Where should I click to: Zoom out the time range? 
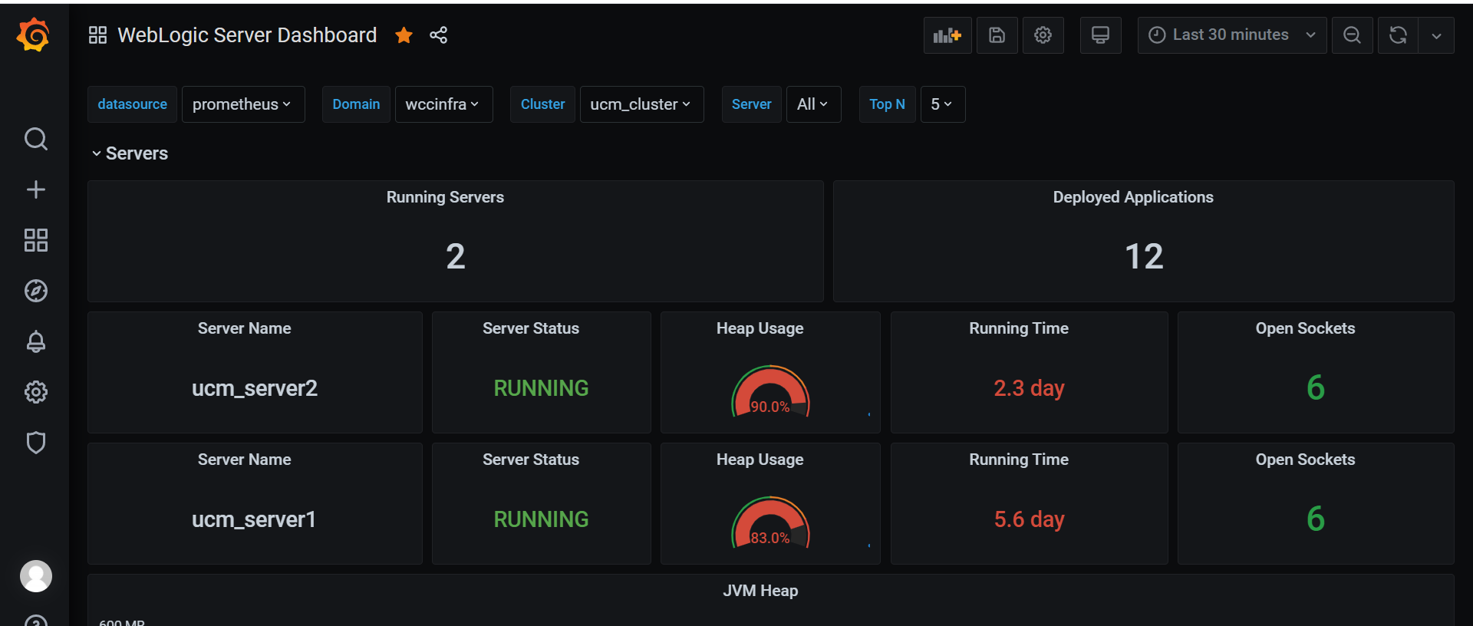coord(1352,35)
